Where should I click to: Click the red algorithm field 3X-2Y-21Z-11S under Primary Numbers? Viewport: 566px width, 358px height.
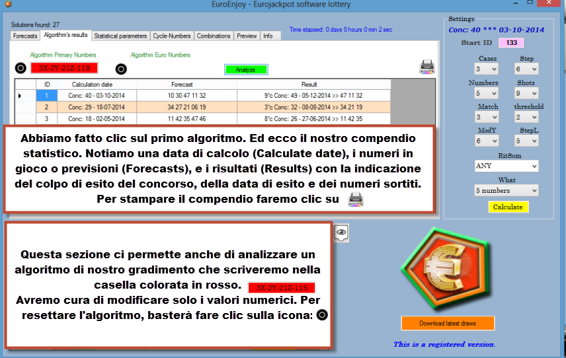click(64, 68)
